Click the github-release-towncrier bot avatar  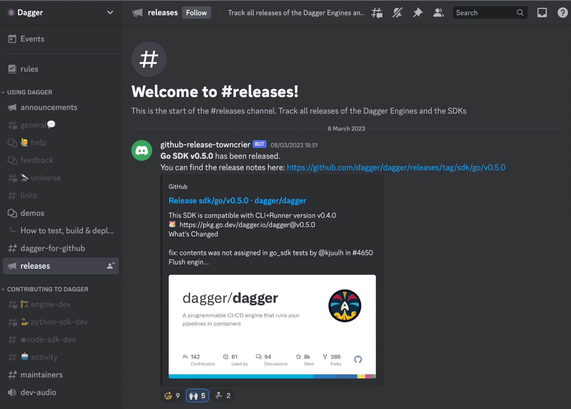pyautogui.click(x=142, y=150)
